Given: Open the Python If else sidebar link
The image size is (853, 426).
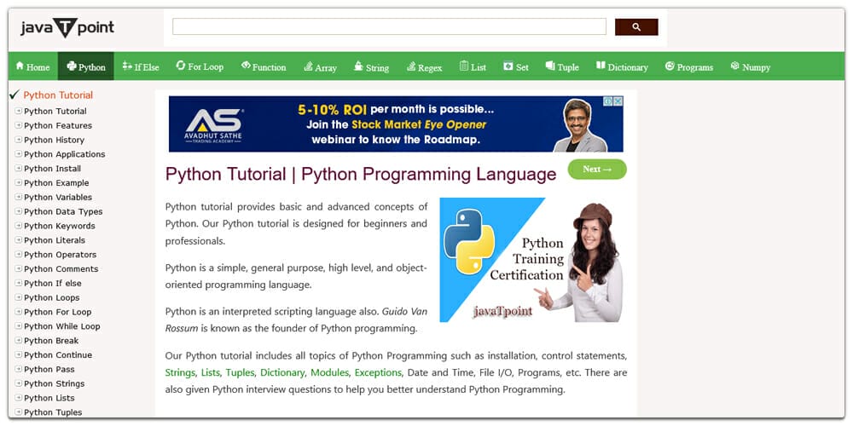Looking at the screenshot, I should coord(53,283).
